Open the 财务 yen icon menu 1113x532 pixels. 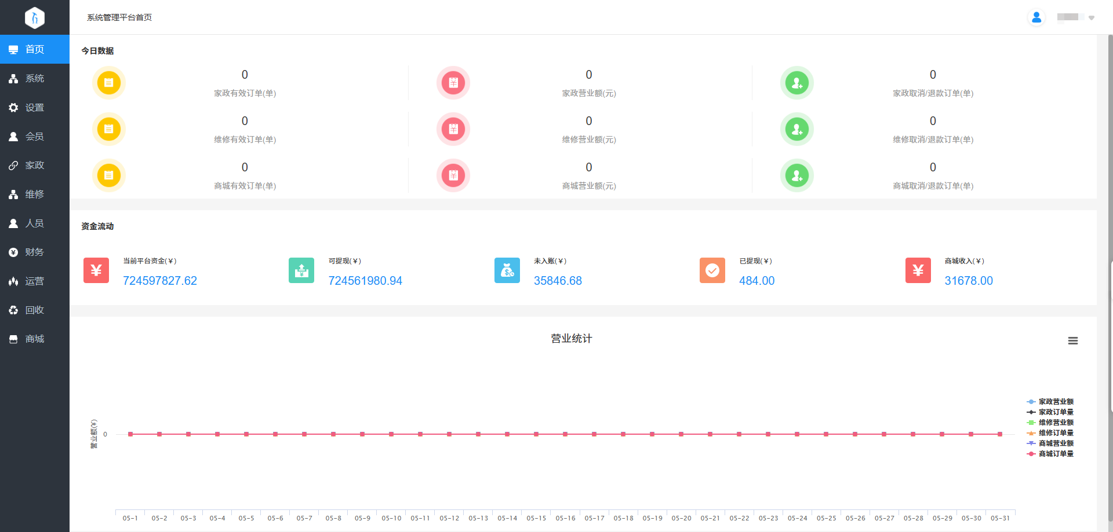coord(13,252)
